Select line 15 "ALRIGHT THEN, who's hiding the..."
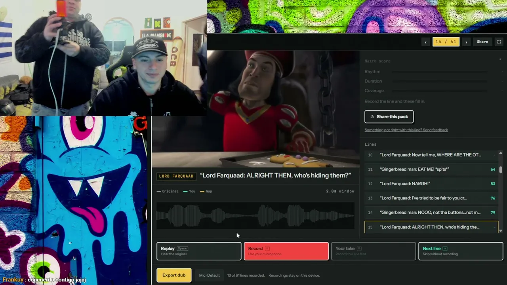Image resolution: width=507 pixels, height=285 pixels. 431,227
